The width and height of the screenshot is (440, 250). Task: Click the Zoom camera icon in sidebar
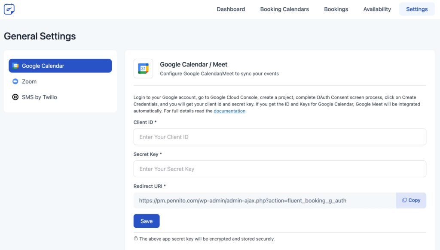15,81
